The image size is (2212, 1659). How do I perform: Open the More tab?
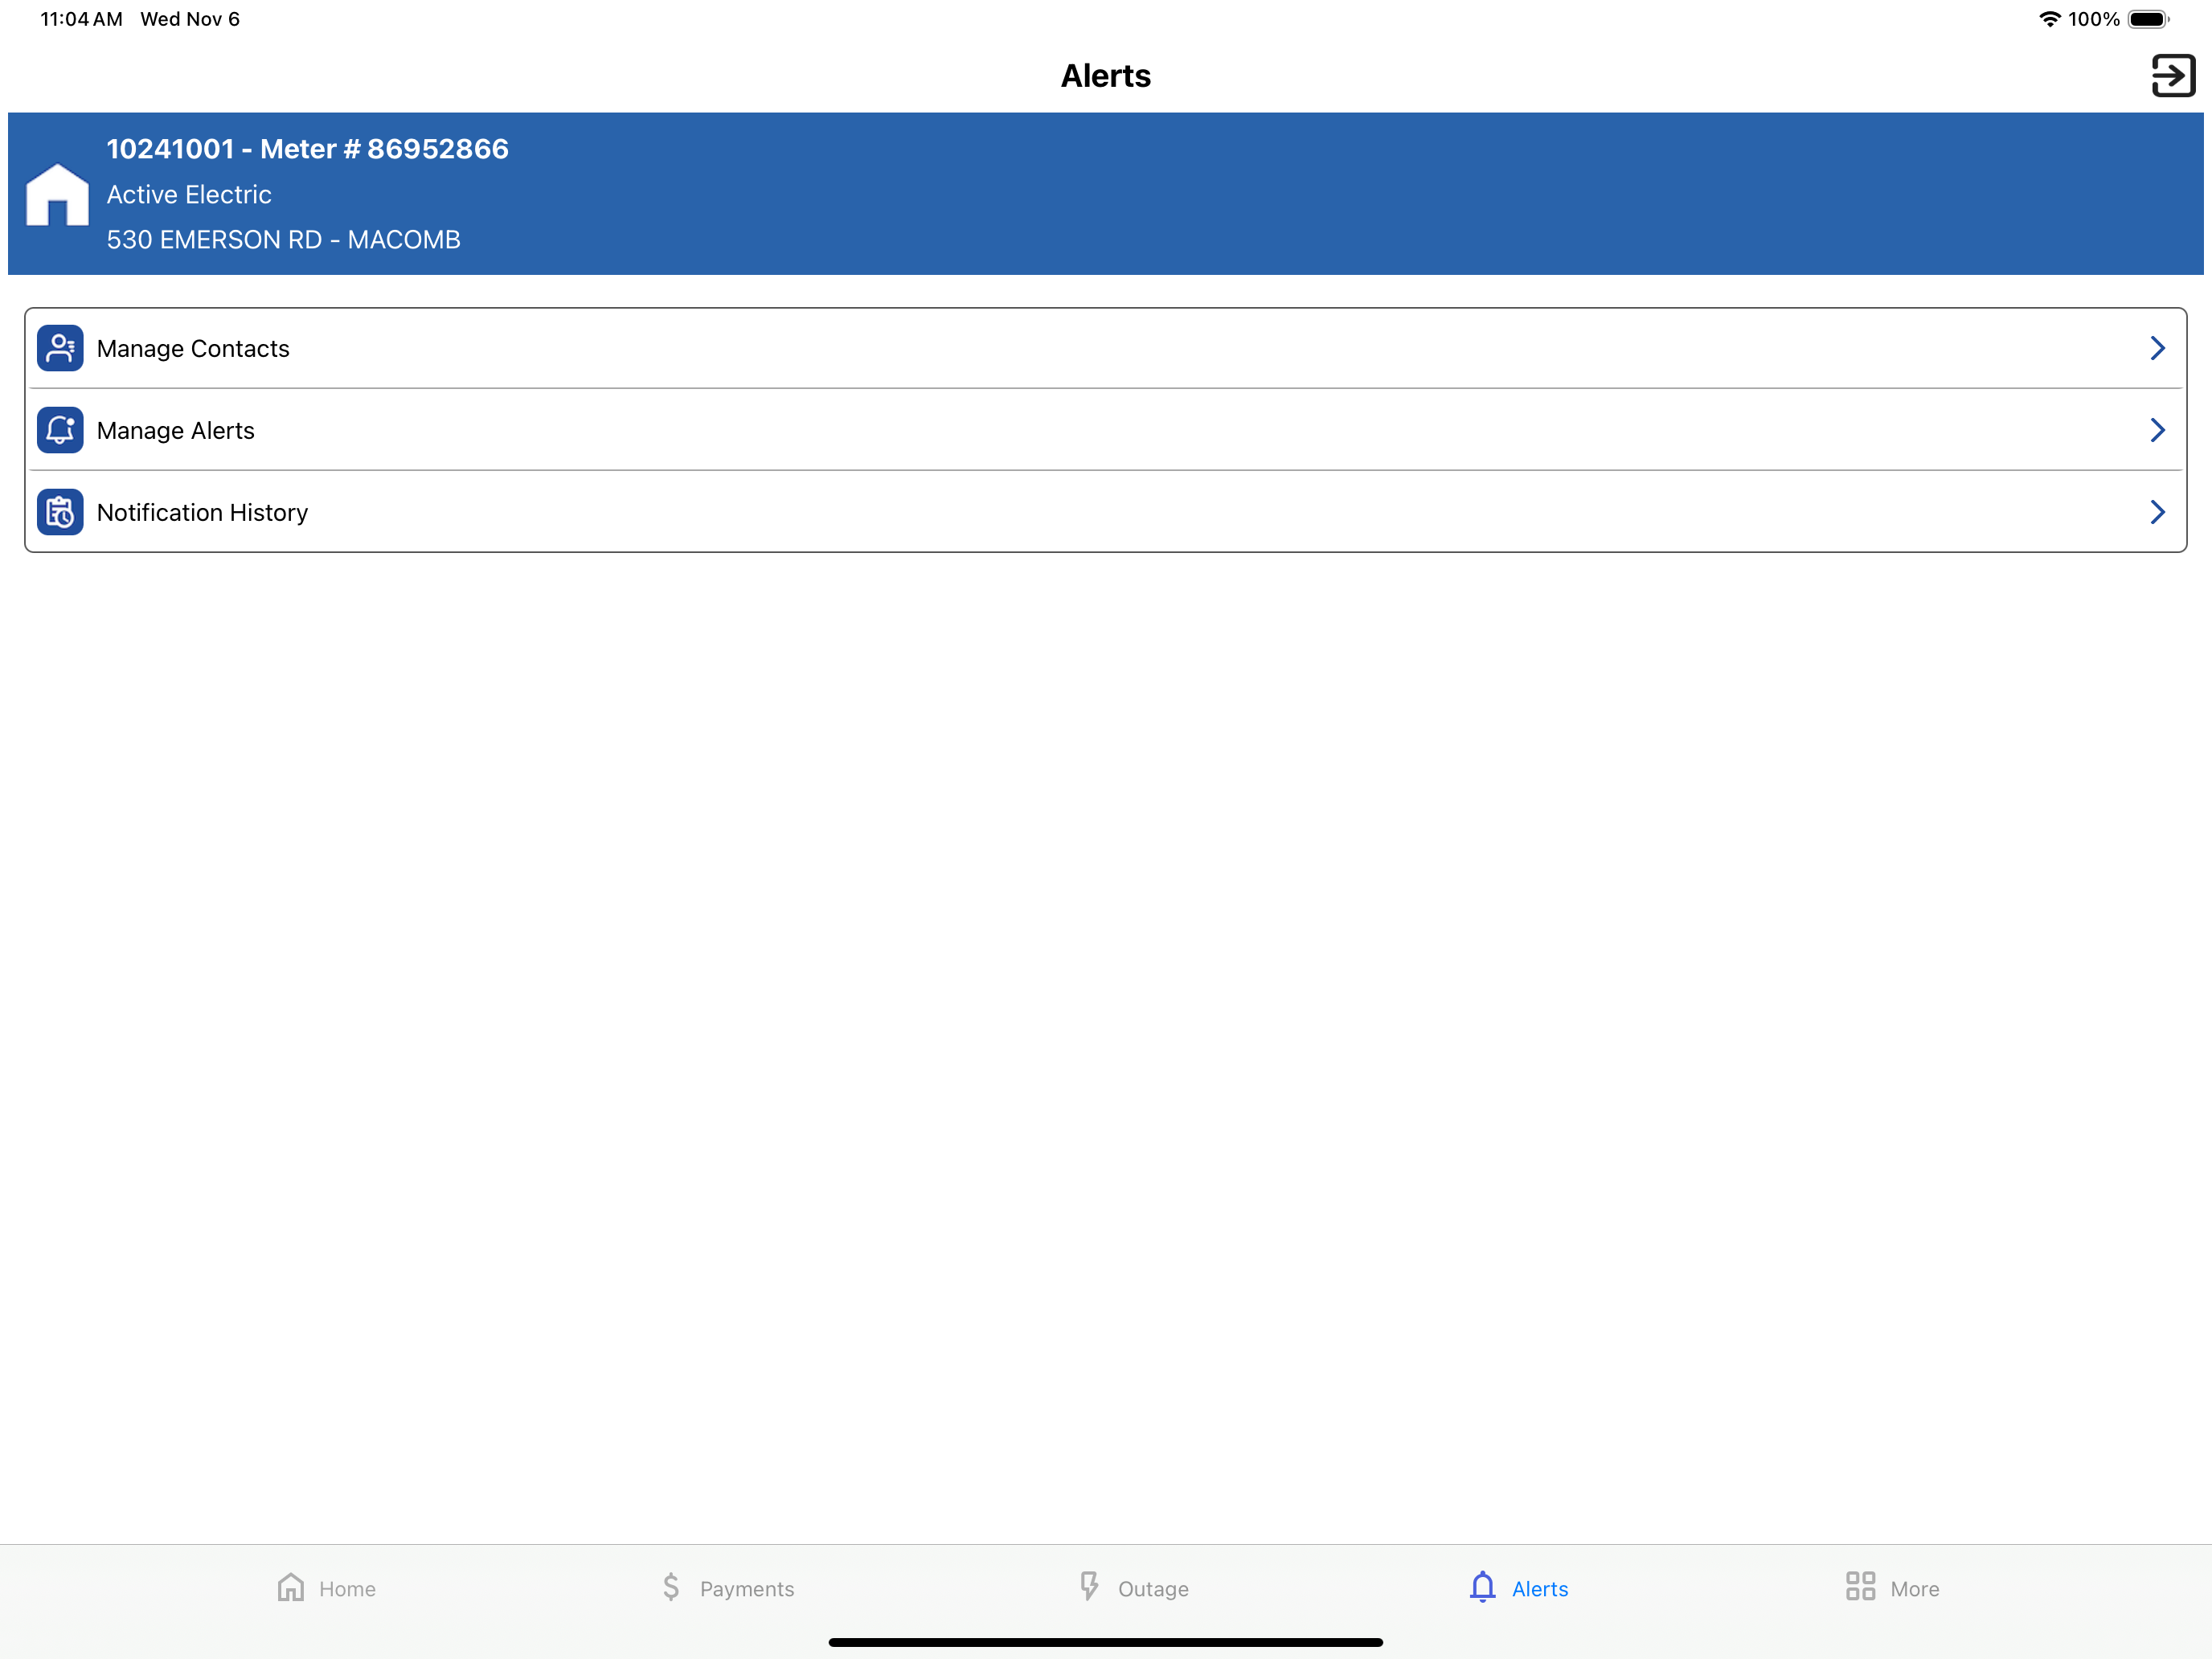[x=1892, y=1588]
